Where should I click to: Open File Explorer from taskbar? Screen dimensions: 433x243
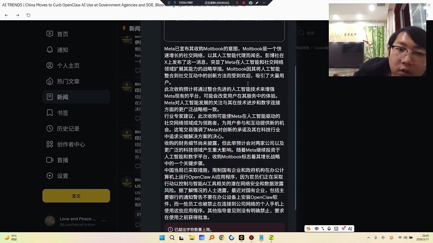point(191,238)
